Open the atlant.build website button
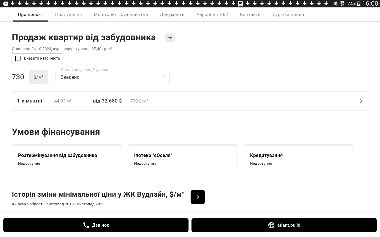 click(284, 225)
